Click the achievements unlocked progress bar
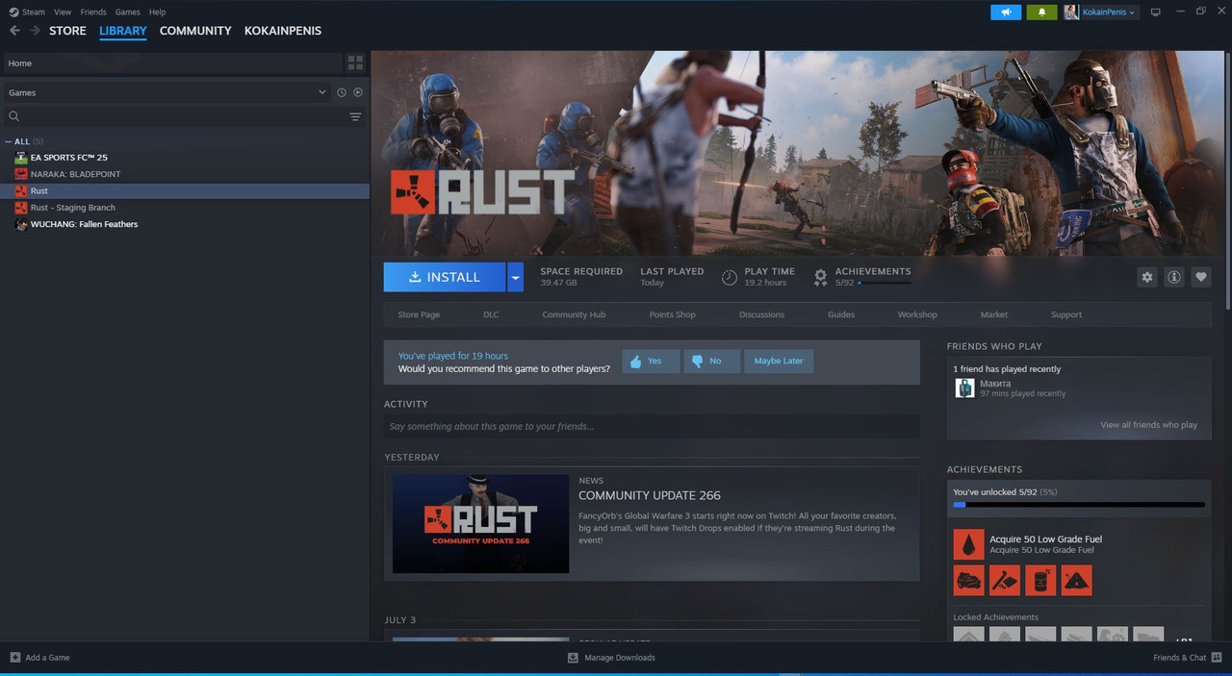This screenshot has height=676, width=1232. point(1079,504)
